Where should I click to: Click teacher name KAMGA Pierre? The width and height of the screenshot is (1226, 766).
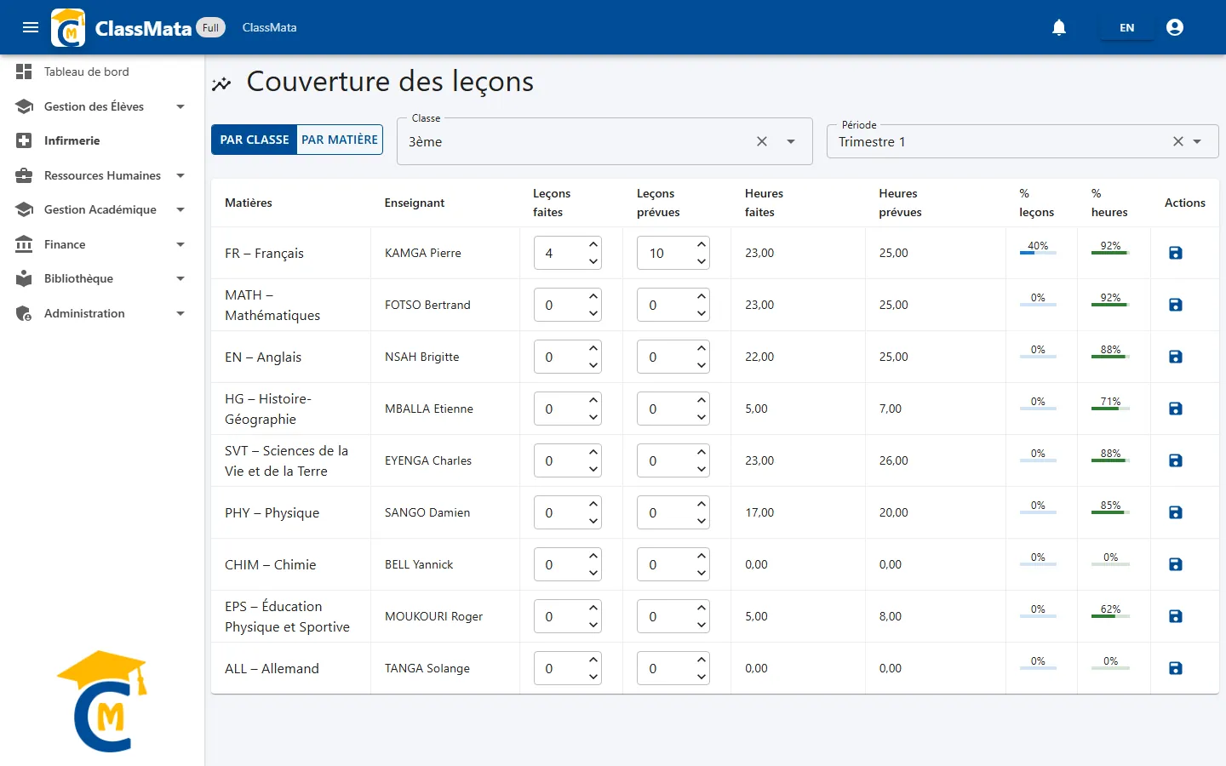click(x=422, y=253)
